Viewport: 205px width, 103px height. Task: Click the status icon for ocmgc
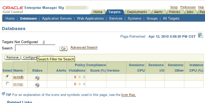click(37, 85)
